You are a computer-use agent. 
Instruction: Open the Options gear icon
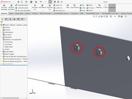point(62,2)
